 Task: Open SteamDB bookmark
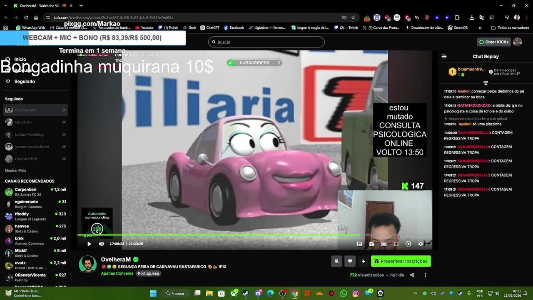point(458,28)
